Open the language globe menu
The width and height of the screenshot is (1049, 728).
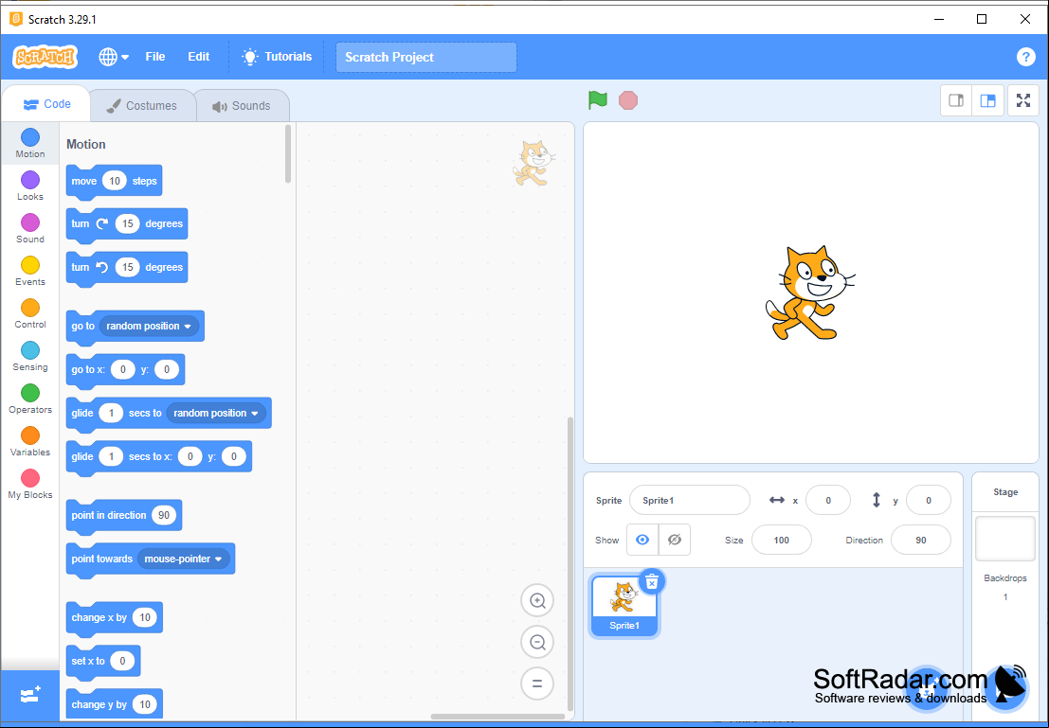pyautogui.click(x=113, y=57)
